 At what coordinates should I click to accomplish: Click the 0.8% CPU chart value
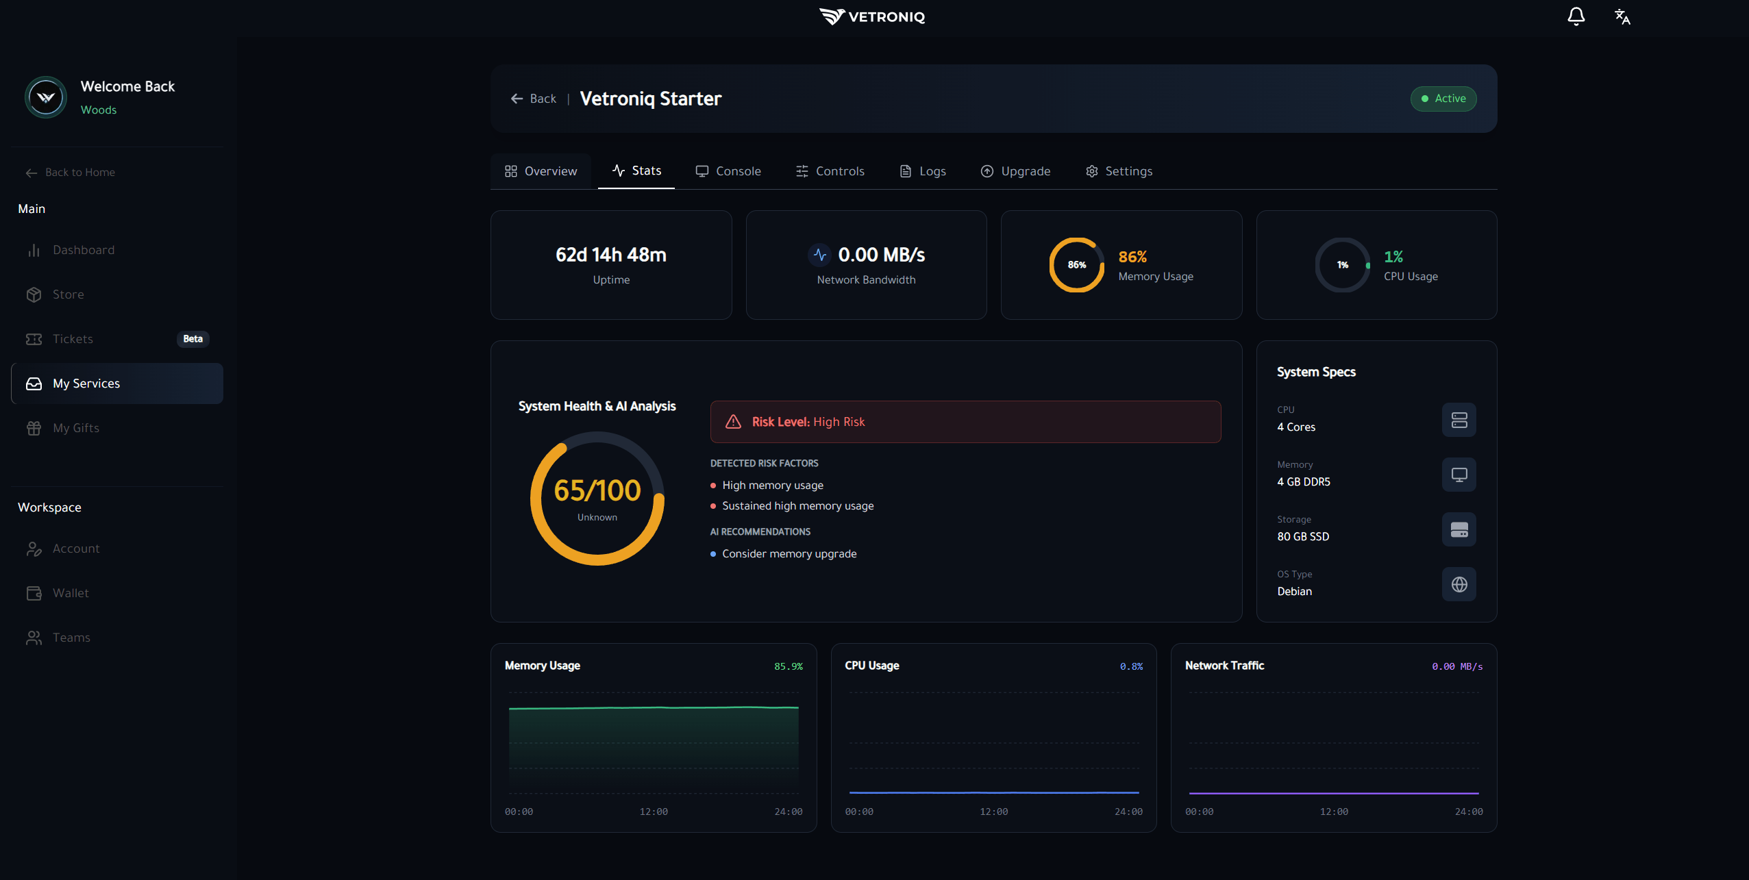pyautogui.click(x=1132, y=666)
